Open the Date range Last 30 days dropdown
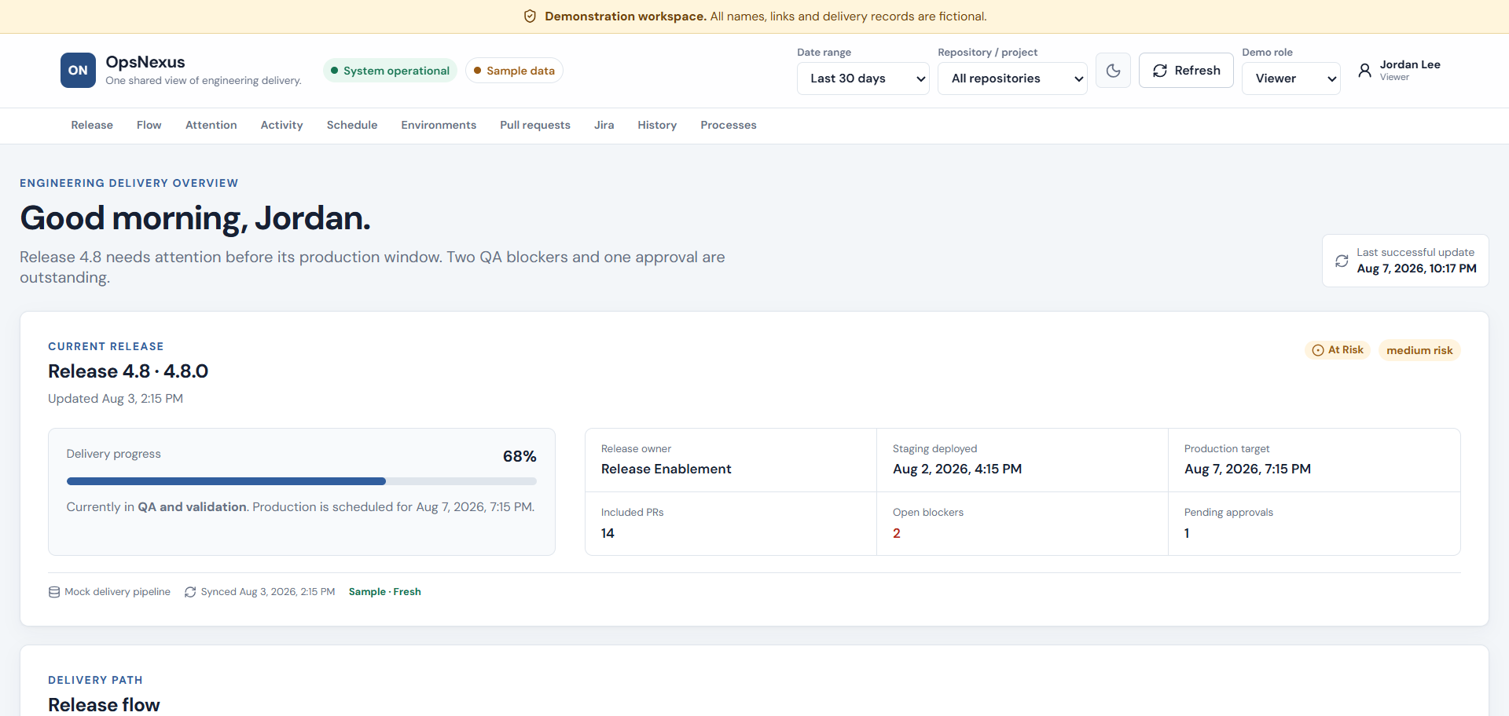1509x716 pixels. tap(863, 79)
